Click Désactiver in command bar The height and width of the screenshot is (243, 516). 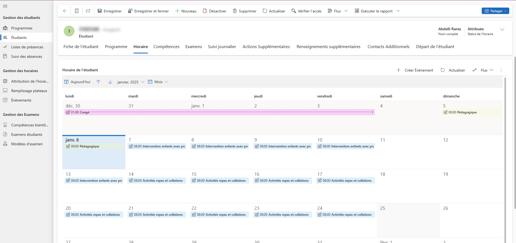click(x=214, y=11)
